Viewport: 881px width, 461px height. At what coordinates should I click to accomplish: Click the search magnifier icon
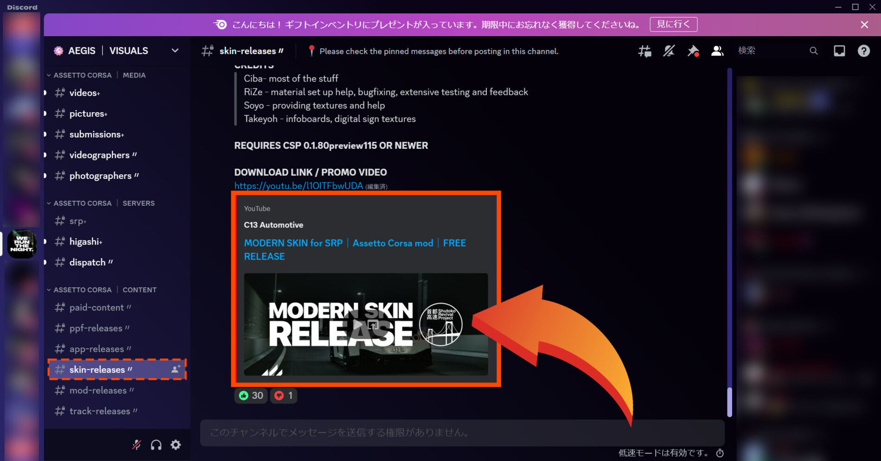[814, 51]
